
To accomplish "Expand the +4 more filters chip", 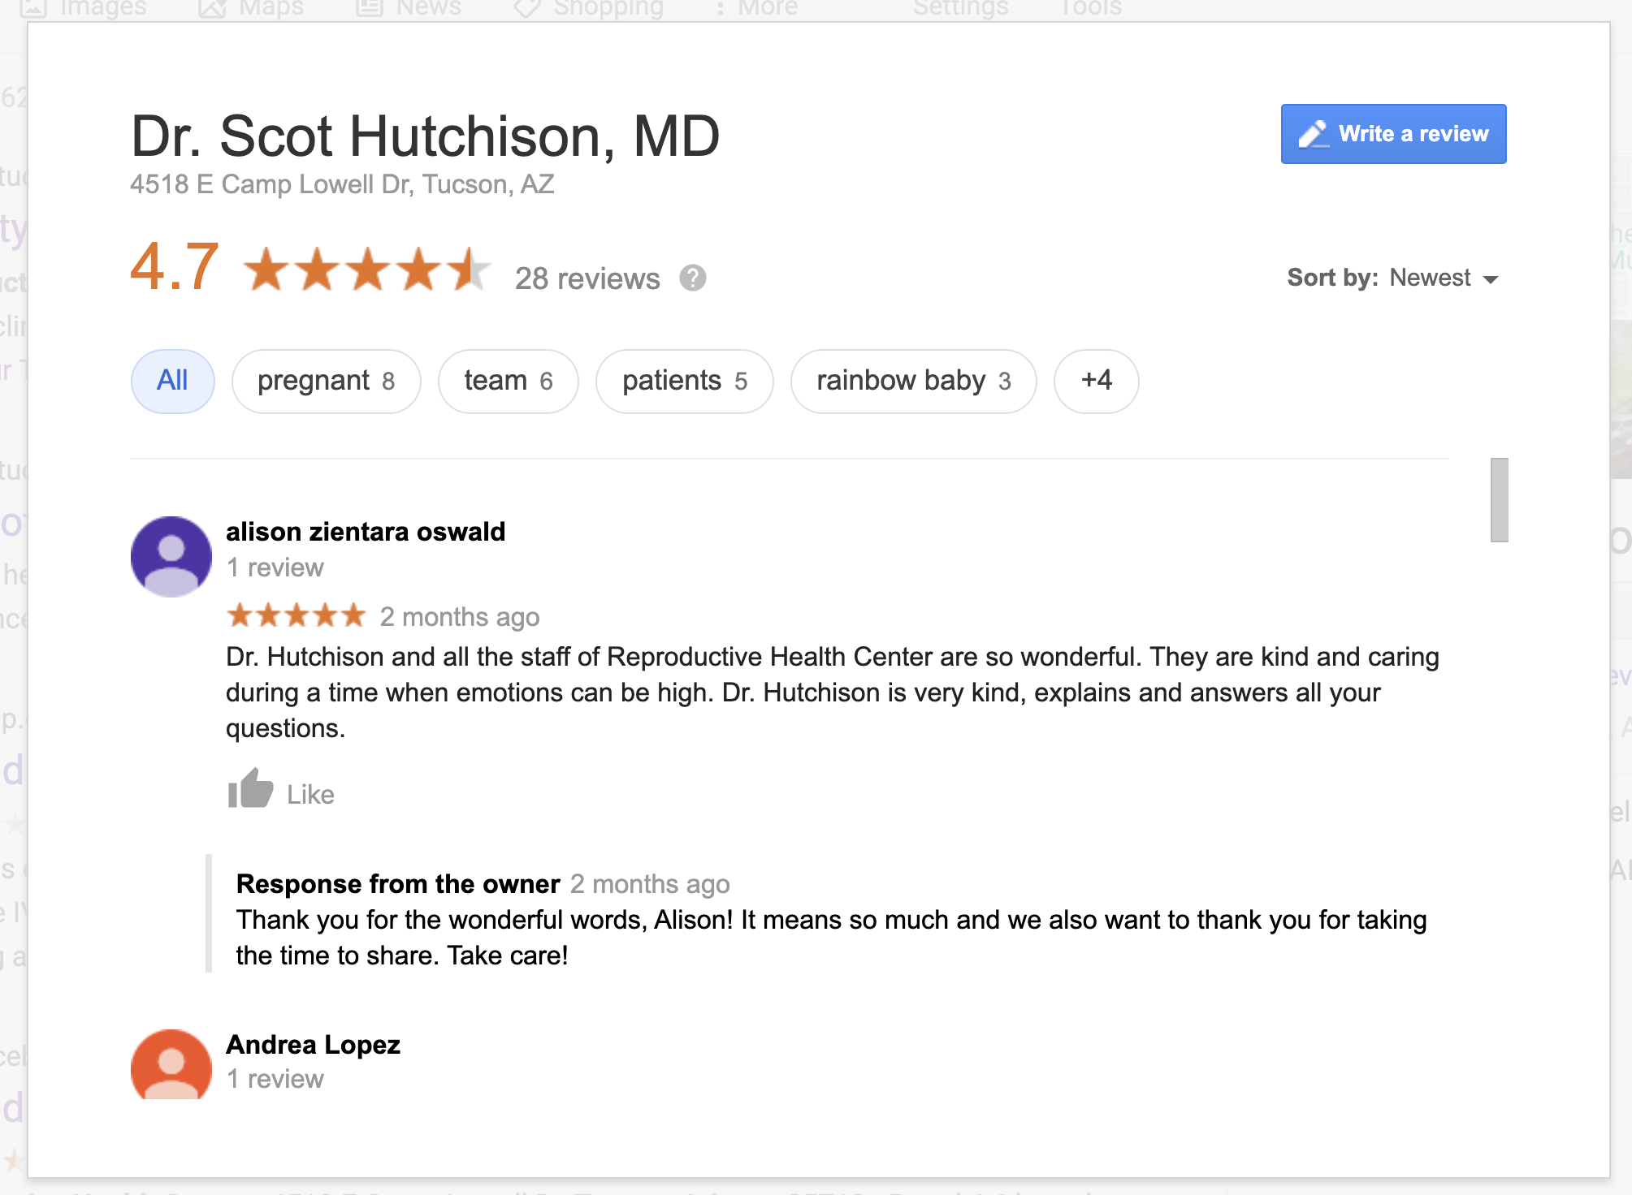I will (x=1097, y=381).
